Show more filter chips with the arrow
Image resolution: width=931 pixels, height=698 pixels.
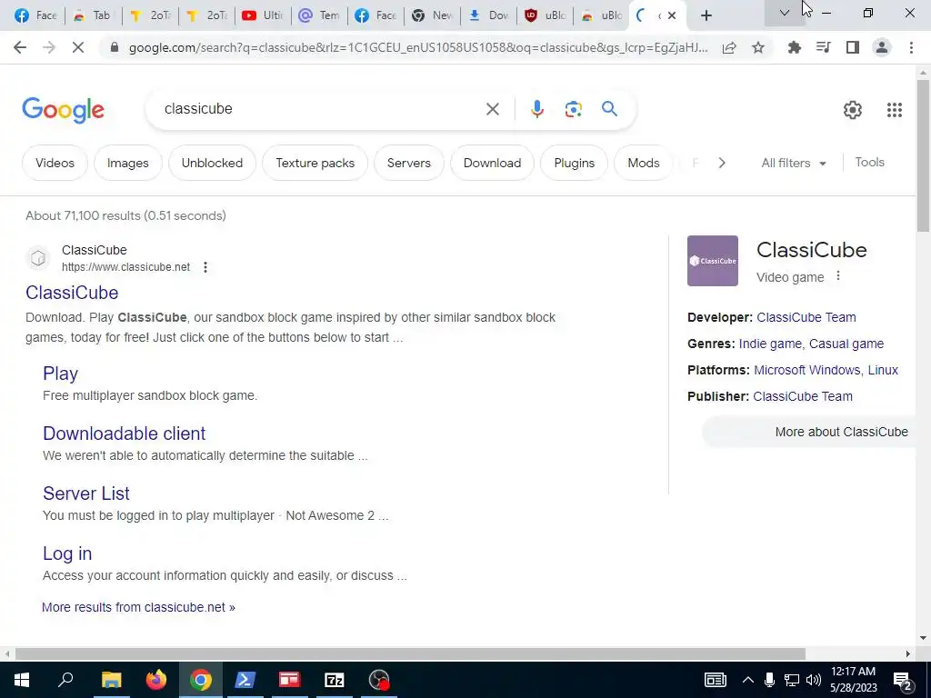(721, 163)
